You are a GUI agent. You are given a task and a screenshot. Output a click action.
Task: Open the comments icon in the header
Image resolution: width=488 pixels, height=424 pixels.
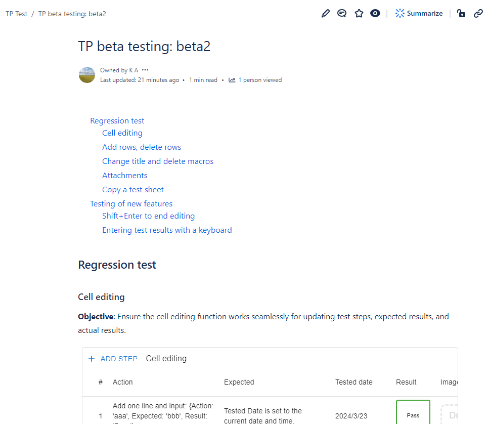click(342, 14)
